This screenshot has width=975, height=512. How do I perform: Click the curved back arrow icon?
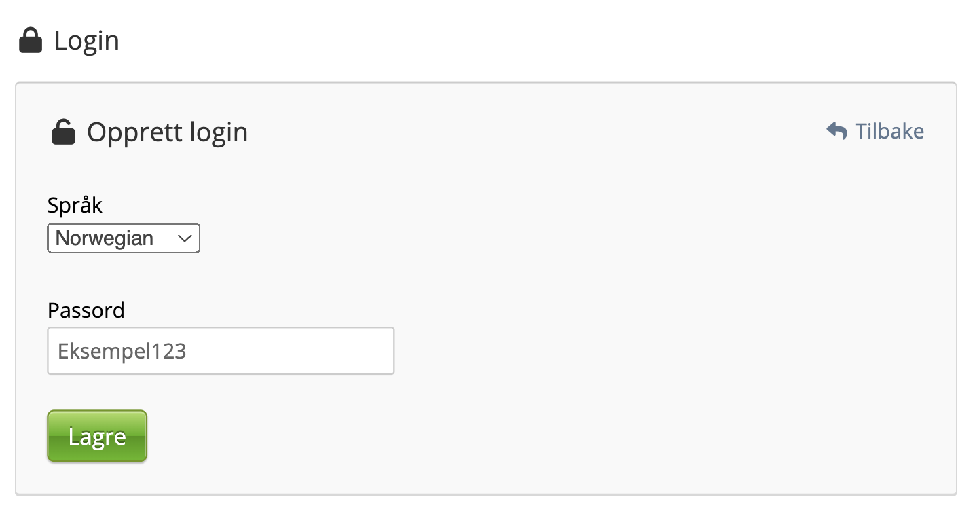(836, 130)
